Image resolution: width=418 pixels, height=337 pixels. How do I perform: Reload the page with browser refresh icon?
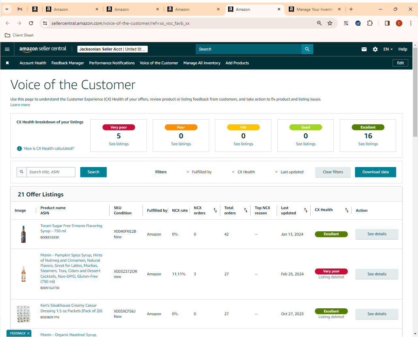click(x=31, y=23)
